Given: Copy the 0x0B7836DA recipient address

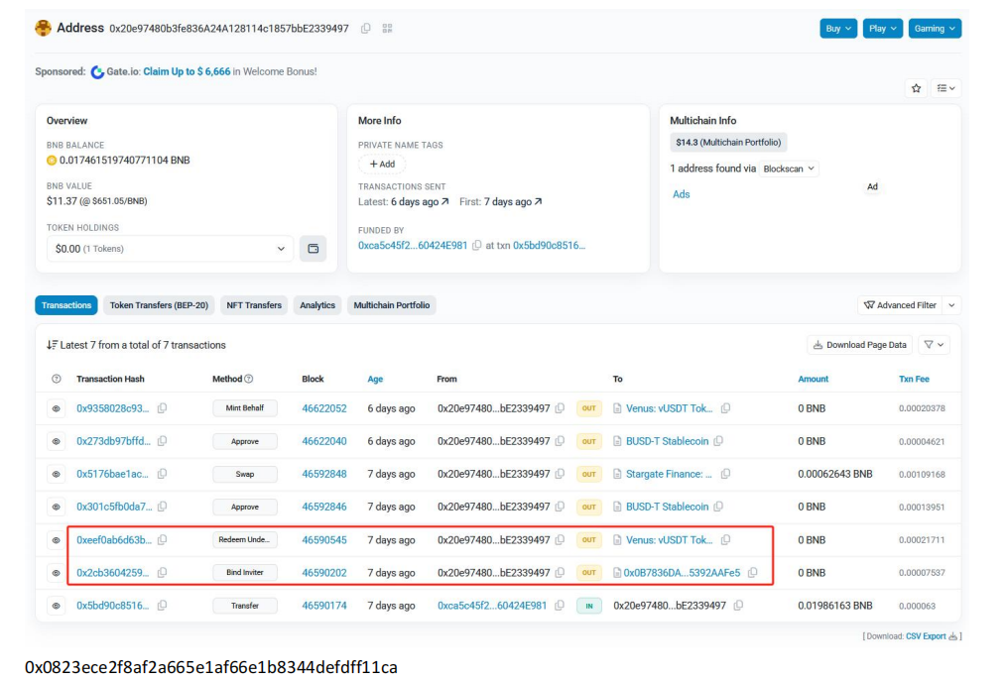Looking at the screenshot, I should pos(752,573).
